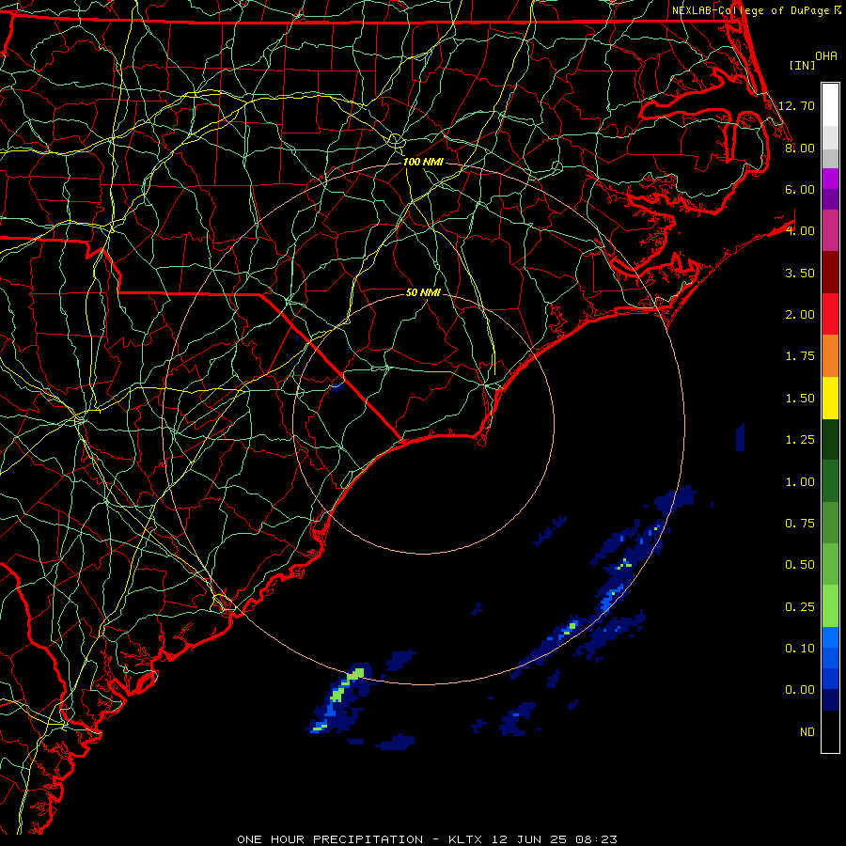Click the 0.10 legend value
The height and width of the screenshot is (846, 846).
point(800,649)
